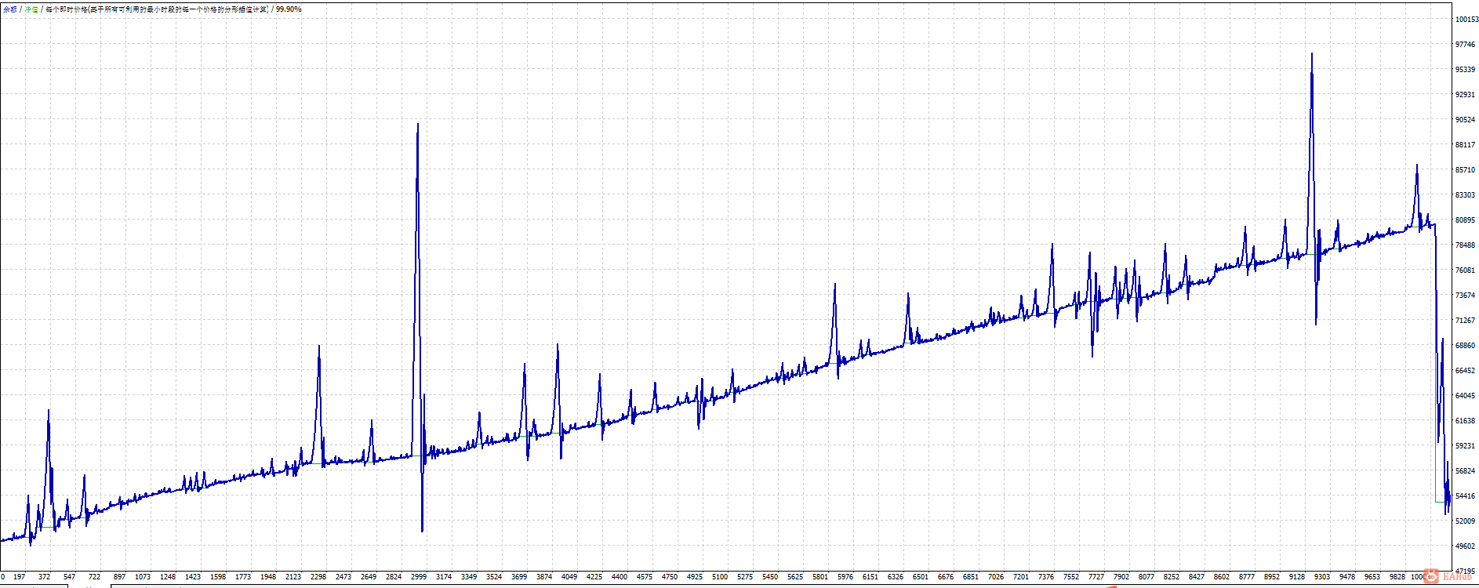1479x588 pixels.
Task: Click the 90524 value on the price axis
Action: pos(1465,120)
